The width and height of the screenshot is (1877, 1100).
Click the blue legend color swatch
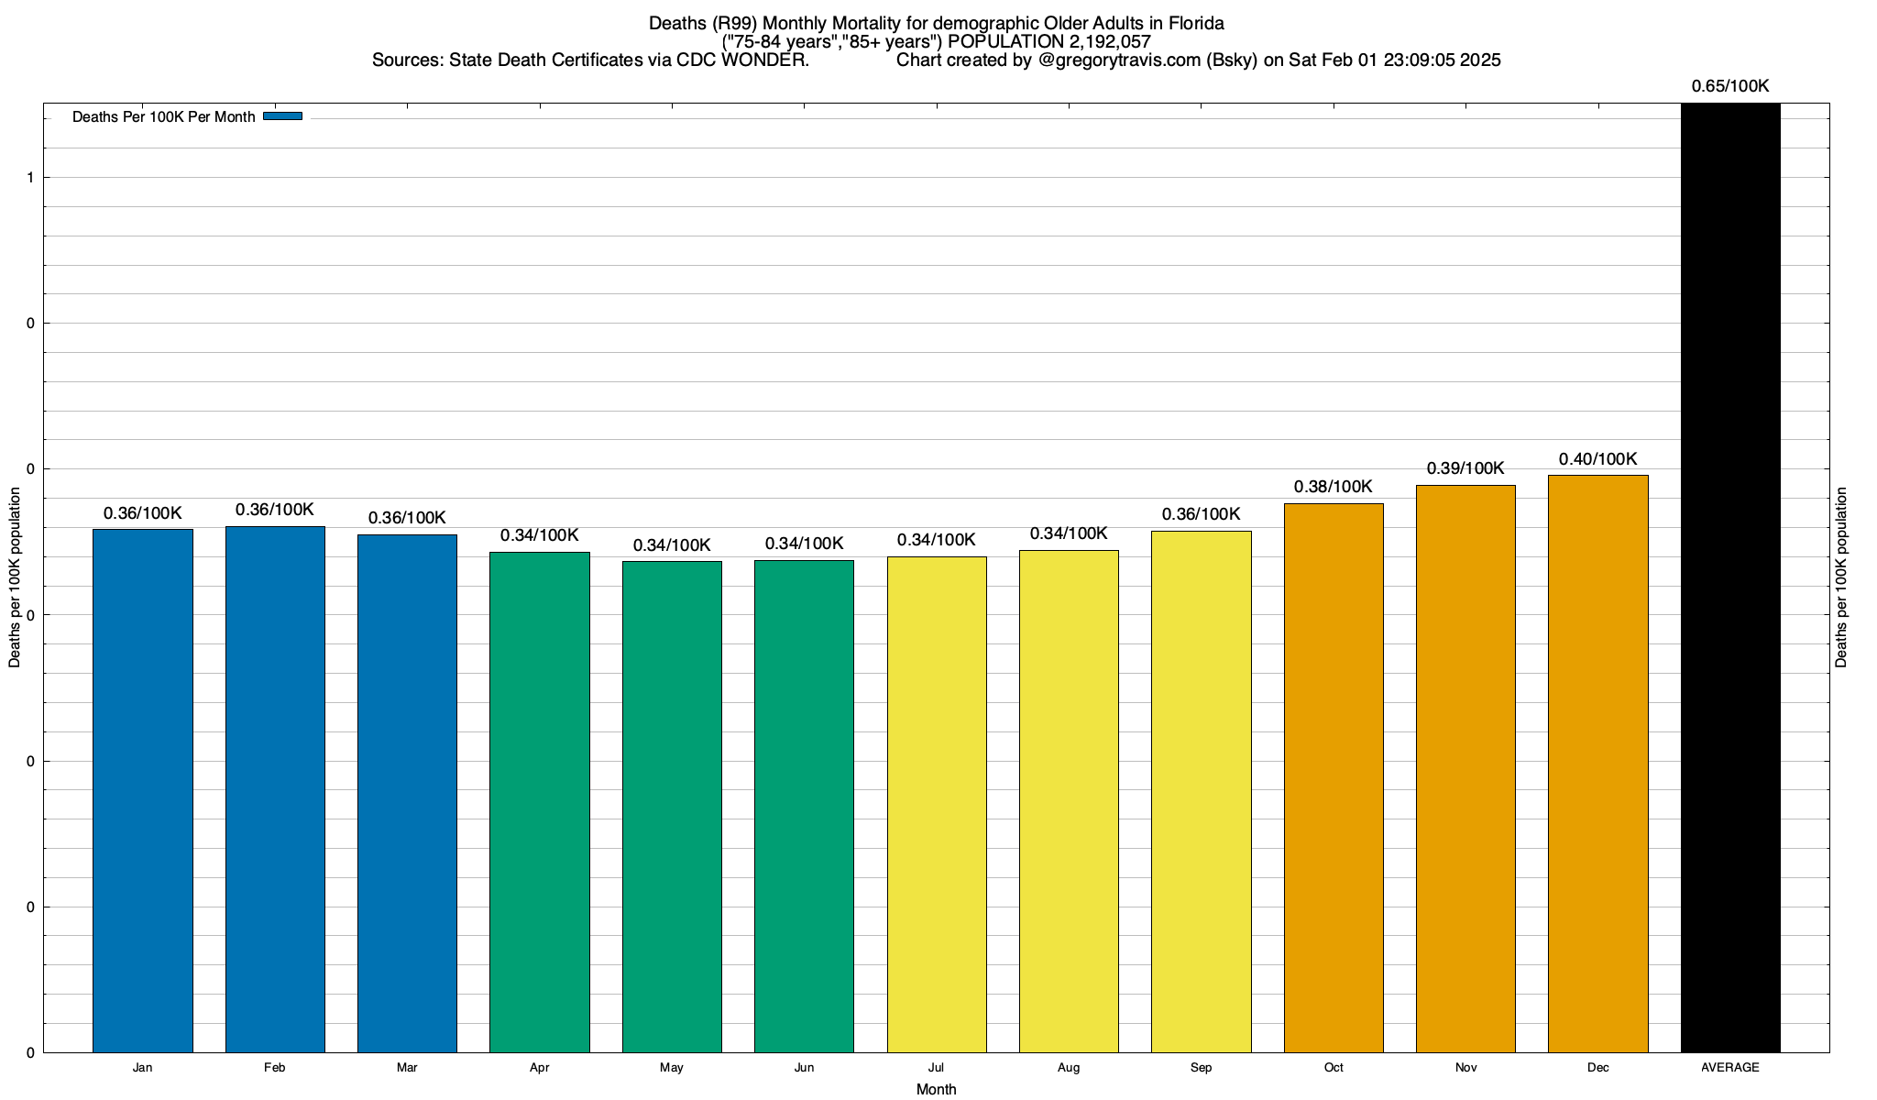click(282, 116)
